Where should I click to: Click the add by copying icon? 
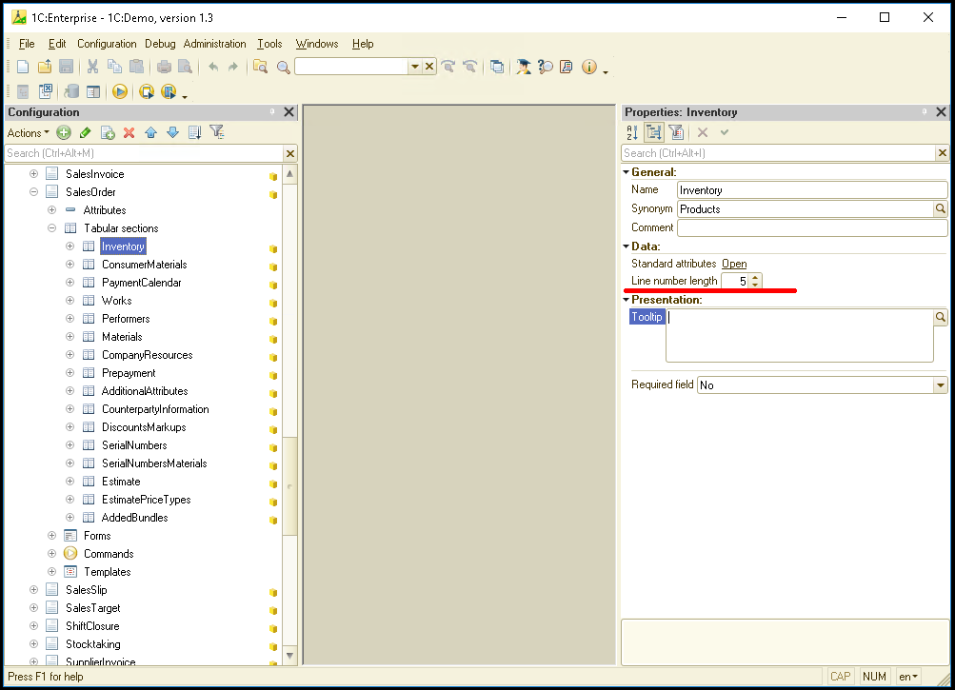(x=108, y=132)
